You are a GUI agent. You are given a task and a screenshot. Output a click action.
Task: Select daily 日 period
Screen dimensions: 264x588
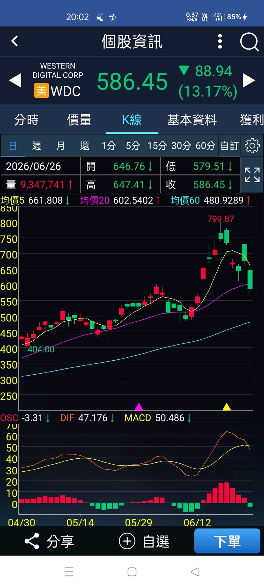click(13, 146)
